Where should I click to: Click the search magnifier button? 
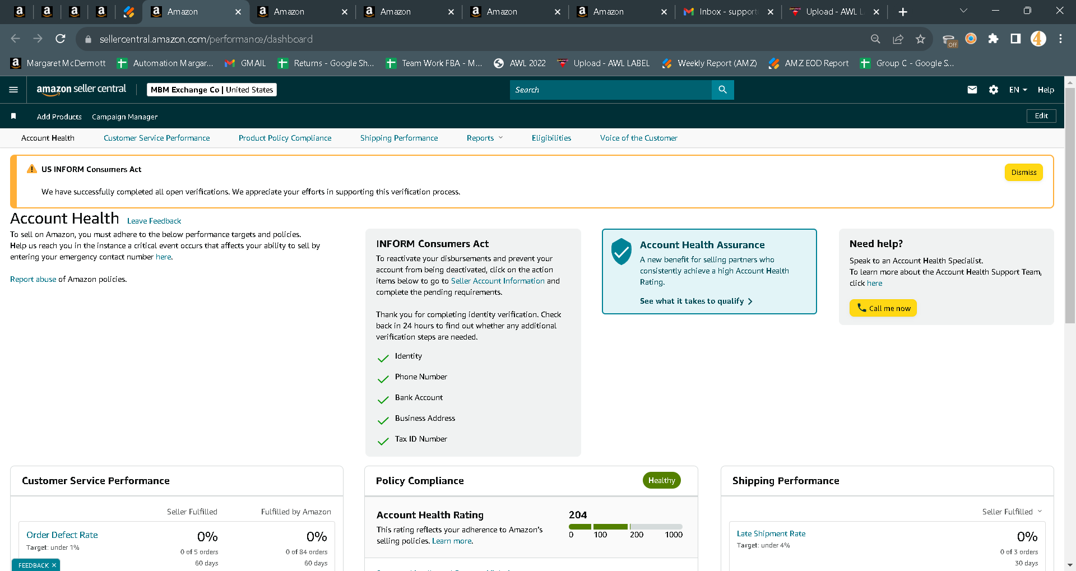[722, 90]
